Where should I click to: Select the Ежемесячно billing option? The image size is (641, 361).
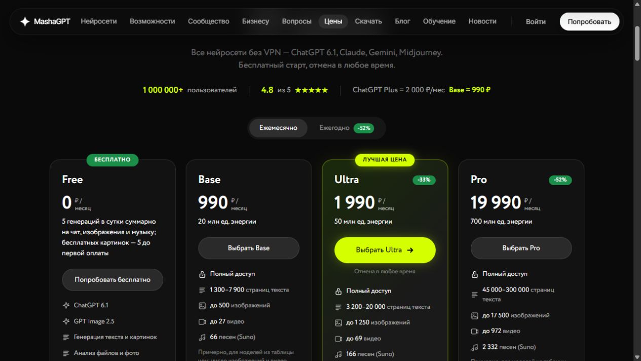coord(278,128)
